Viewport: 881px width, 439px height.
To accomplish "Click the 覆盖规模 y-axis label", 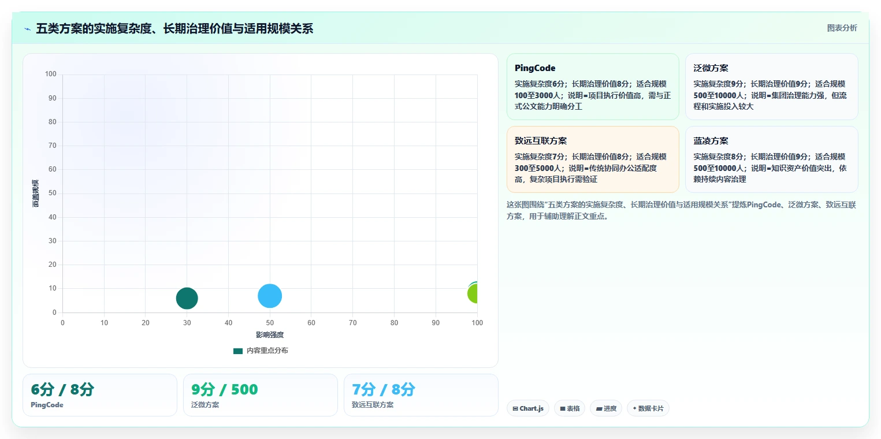I will tap(36, 194).
